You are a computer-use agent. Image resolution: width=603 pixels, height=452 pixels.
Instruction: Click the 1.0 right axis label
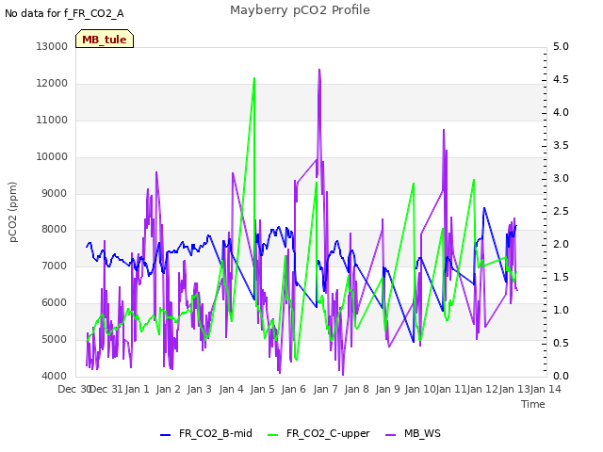[561, 310]
